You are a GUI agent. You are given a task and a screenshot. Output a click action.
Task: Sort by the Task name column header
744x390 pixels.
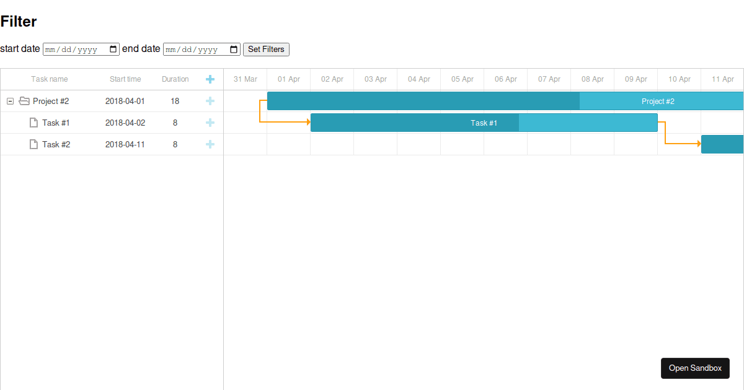coord(50,79)
